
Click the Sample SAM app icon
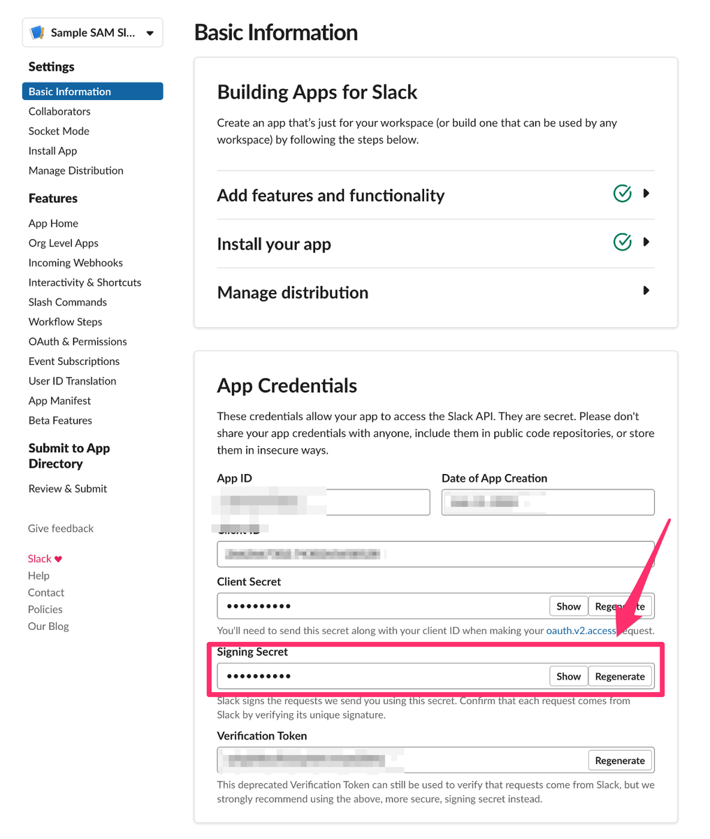[38, 31]
